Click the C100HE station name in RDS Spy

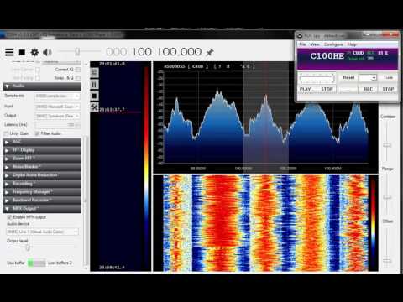(x=327, y=56)
